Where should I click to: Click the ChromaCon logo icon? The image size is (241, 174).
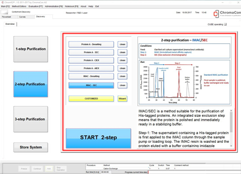coord(216,14)
